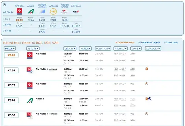
Task: Open the PRICE sort dropdown
Action: tap(10, 49)
